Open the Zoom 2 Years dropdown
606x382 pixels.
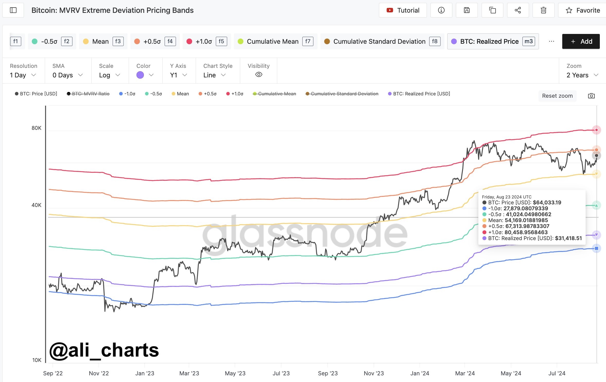[582, 75]
